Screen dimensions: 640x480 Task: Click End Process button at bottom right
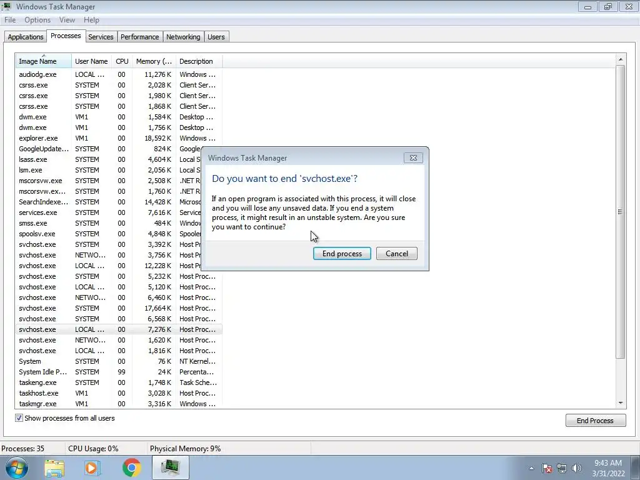pyautogui.click(x=596, y=421)
